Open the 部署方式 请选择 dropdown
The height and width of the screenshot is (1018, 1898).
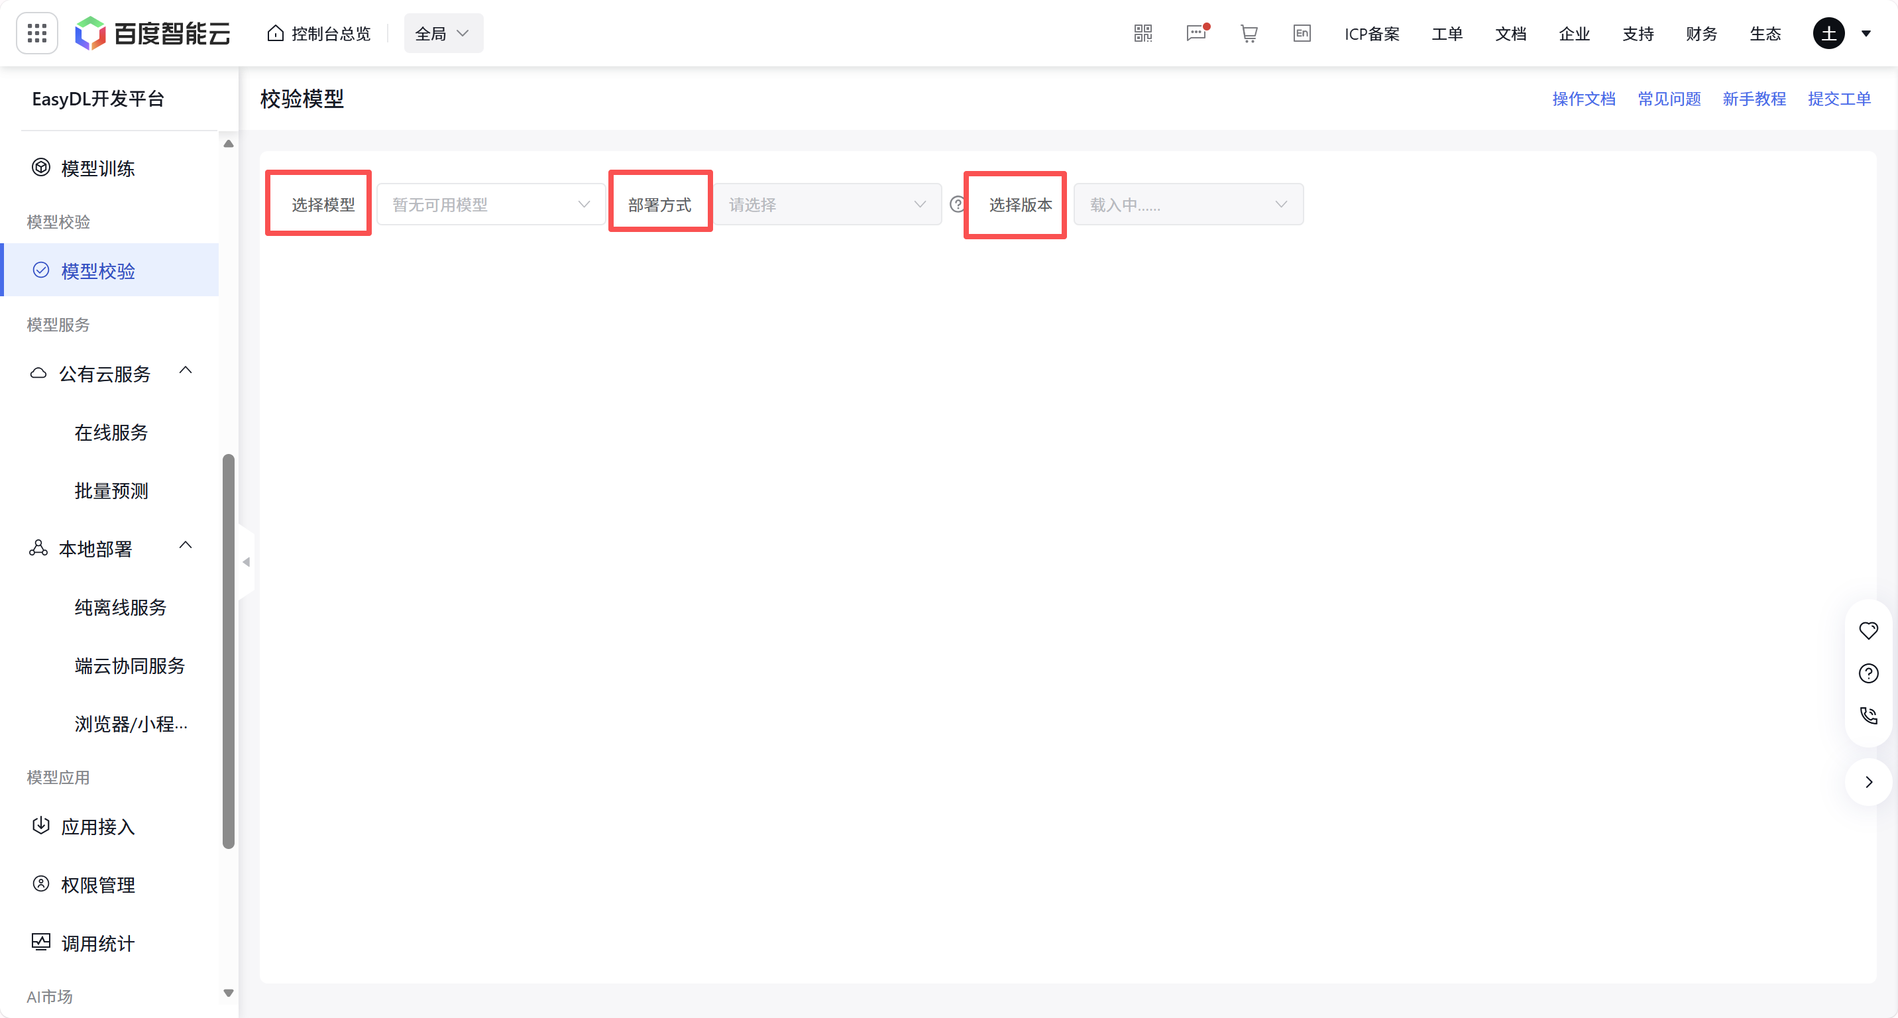826,204
